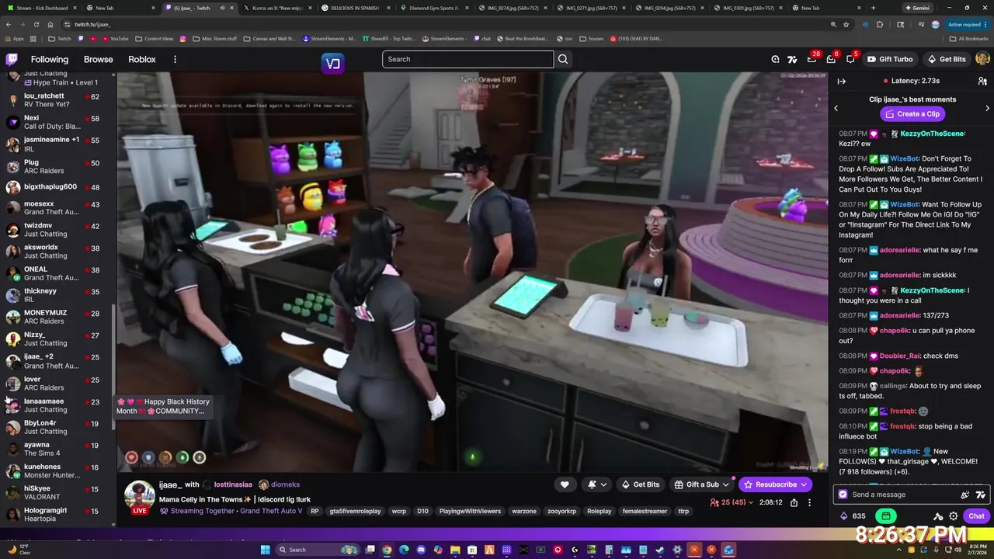
Task: Open the chat community users icon
Action: pyautogui.click(x=982, y=81)
